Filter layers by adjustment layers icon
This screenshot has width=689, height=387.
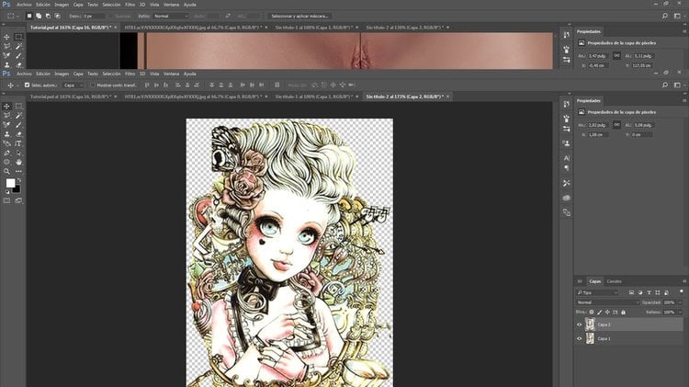click(640, 292)
